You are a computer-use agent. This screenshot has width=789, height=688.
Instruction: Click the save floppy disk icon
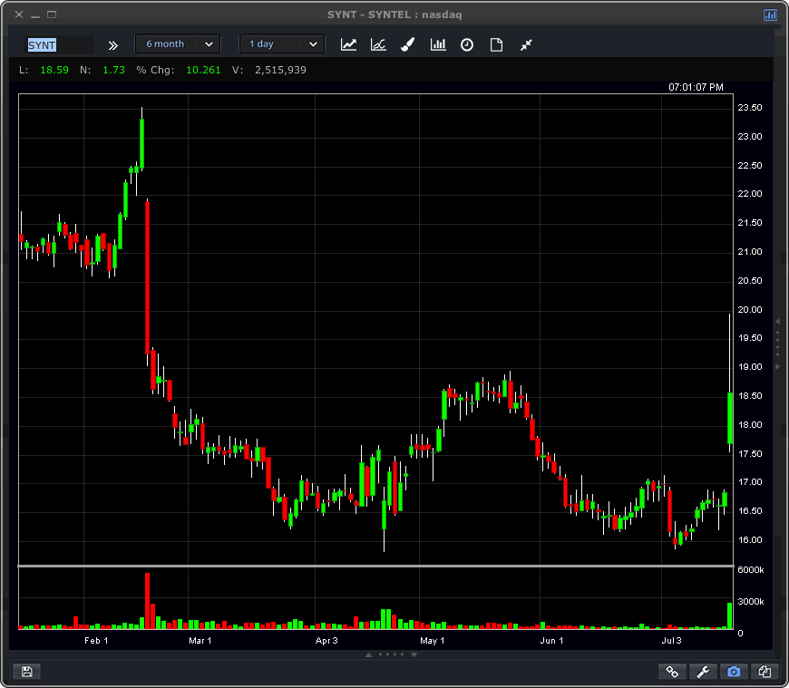click(26, 672)
